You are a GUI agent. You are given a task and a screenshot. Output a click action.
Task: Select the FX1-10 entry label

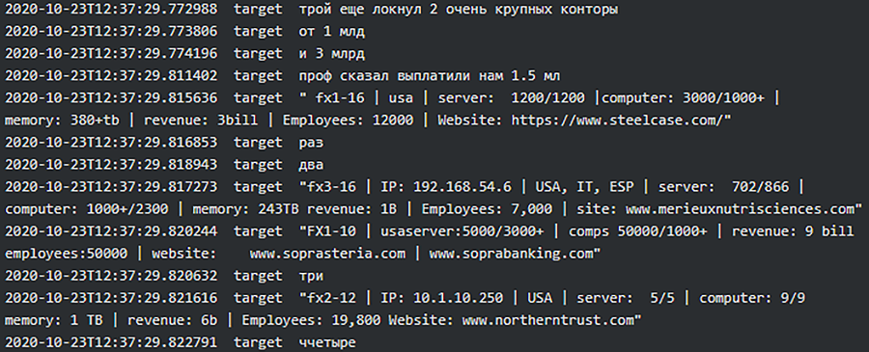pyautogui.click(x=327, y=231)
